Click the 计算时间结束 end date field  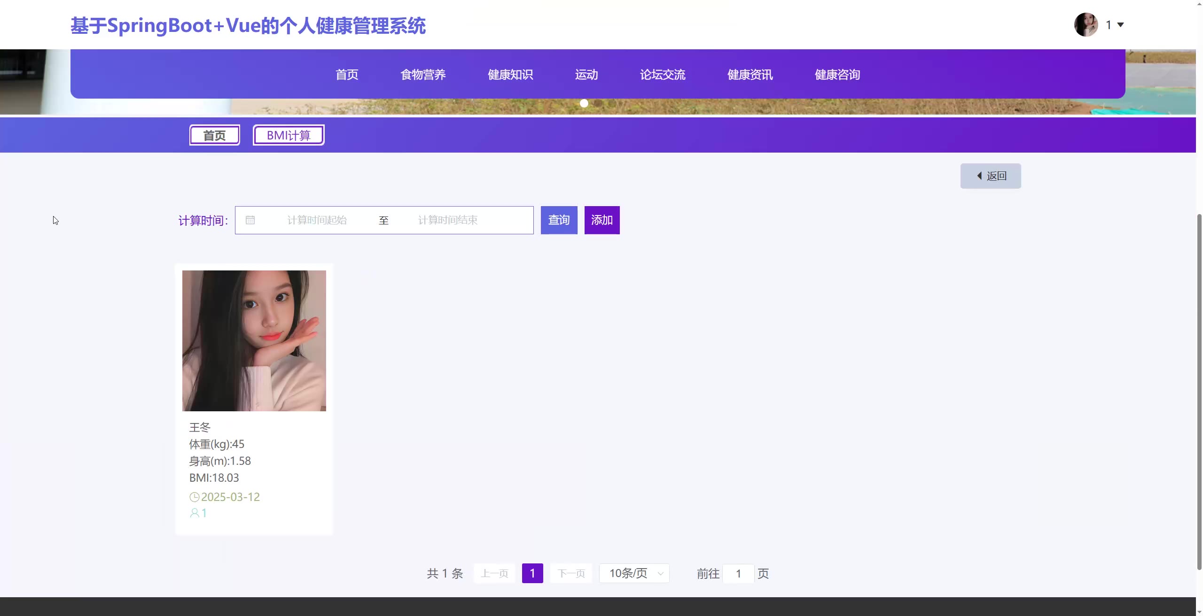(x=447, y=220)
